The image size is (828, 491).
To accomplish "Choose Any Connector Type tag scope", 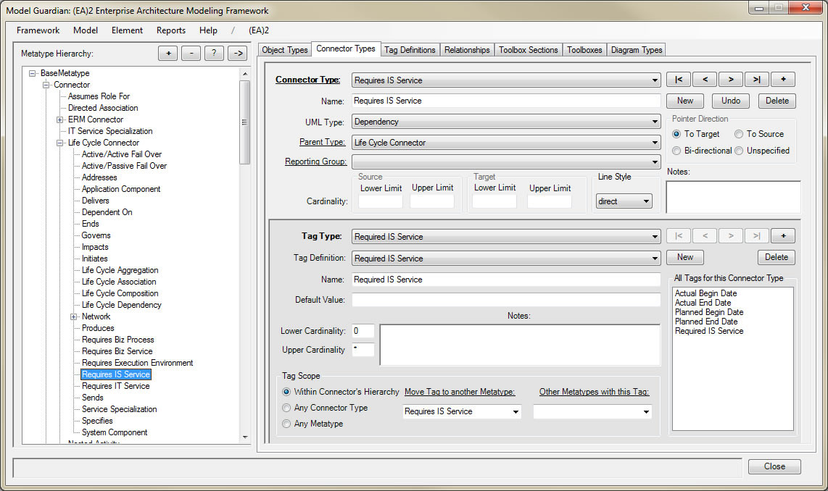I will tap(286, 408).
